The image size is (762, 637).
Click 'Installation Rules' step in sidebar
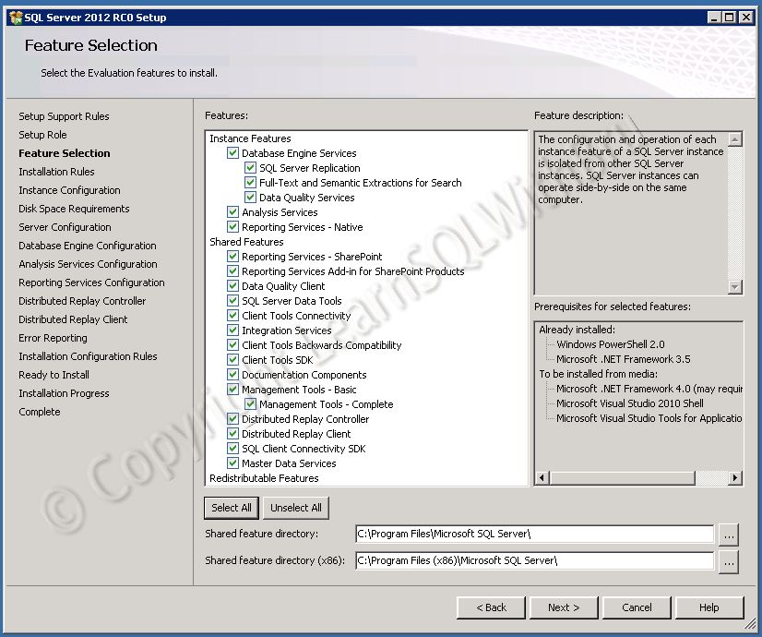[56, 172]
